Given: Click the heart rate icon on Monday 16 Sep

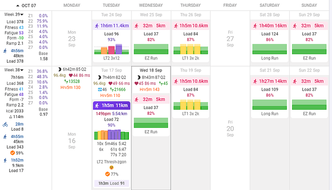Looking at the screenshot, I should pos(71,75).
